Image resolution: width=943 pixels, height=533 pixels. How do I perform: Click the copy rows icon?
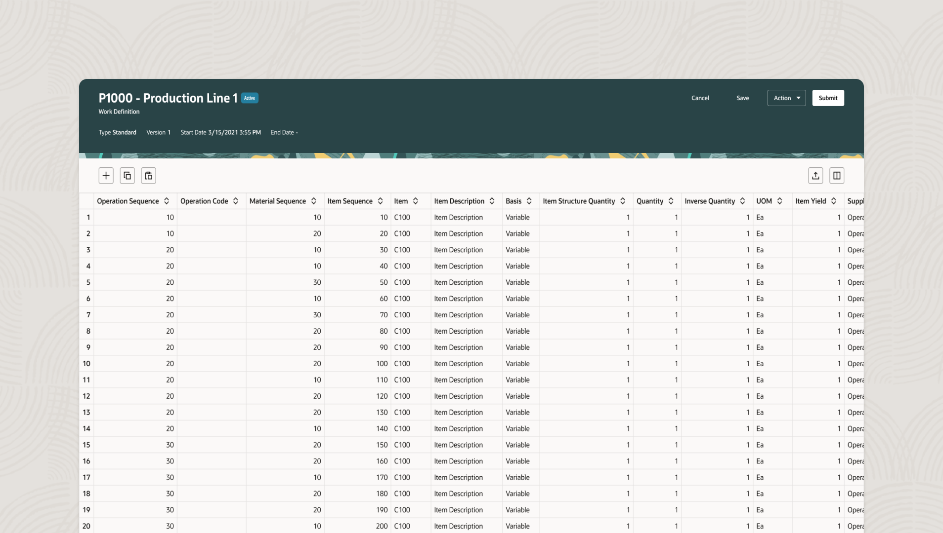pyautogui.click(x=127, y=176)
